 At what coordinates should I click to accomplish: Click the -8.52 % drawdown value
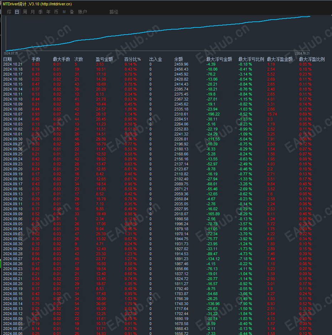point(245,114)
